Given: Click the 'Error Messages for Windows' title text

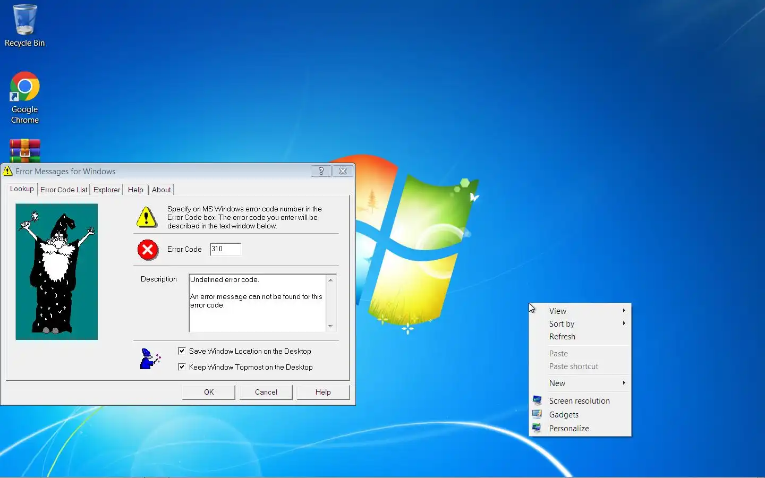Looking at the screenshot, I should coord(65,171).
